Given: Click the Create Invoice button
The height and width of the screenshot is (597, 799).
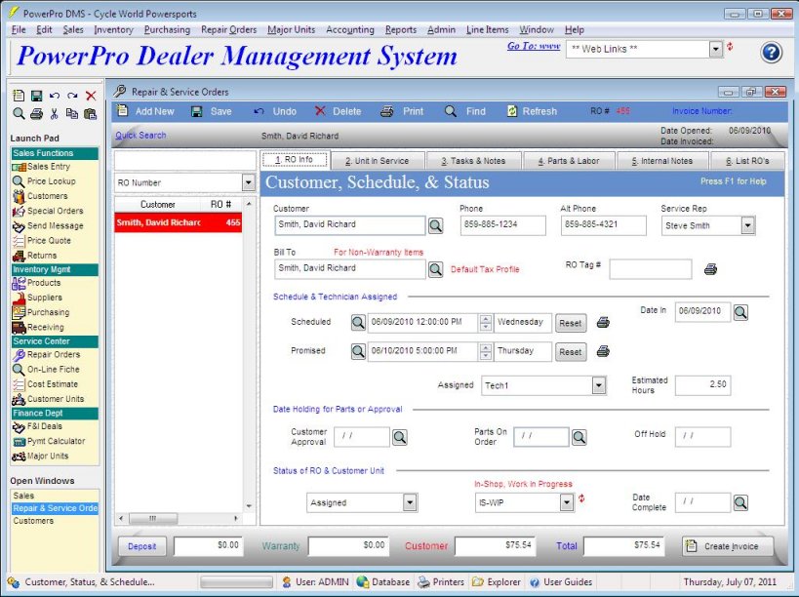Looking at the screenshot, I should [728, 546].
